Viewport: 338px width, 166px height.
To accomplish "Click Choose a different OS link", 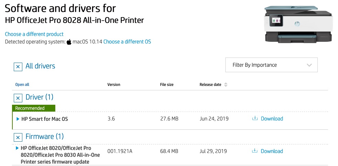I will [x=127, y=42].
